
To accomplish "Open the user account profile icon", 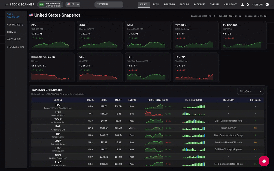I will tap(243, 5).
